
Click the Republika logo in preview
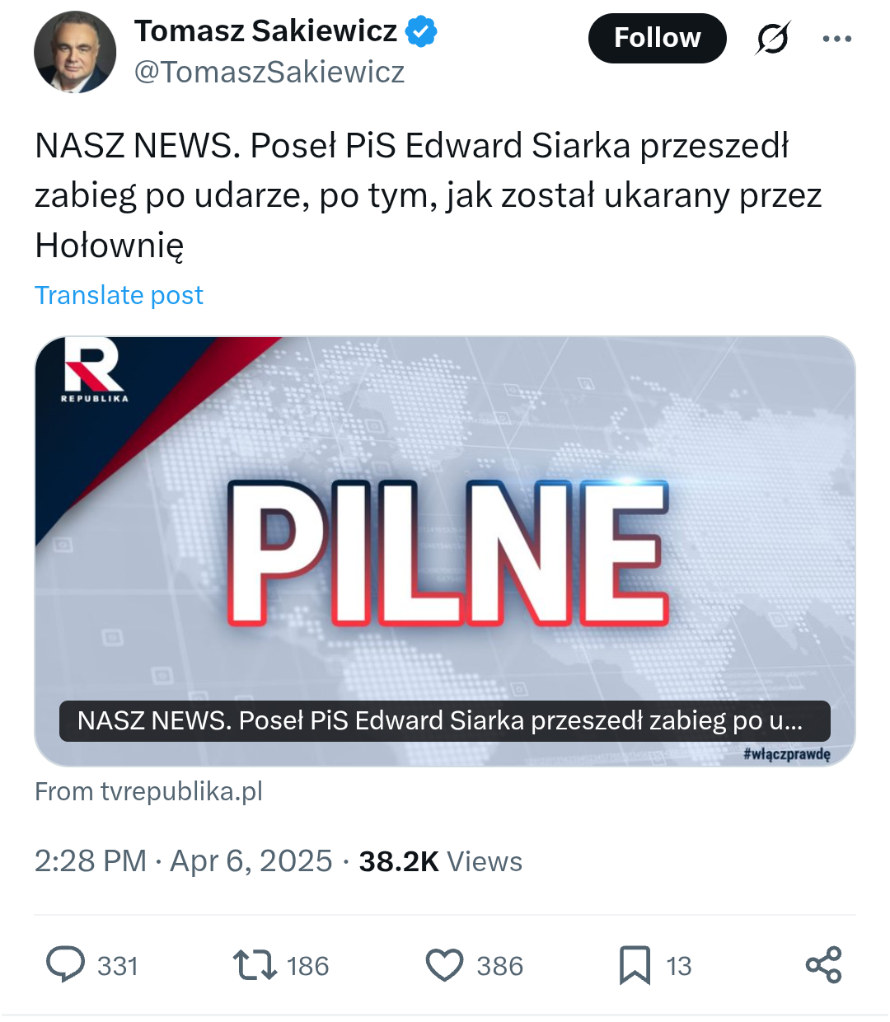(x=94, y=371)
